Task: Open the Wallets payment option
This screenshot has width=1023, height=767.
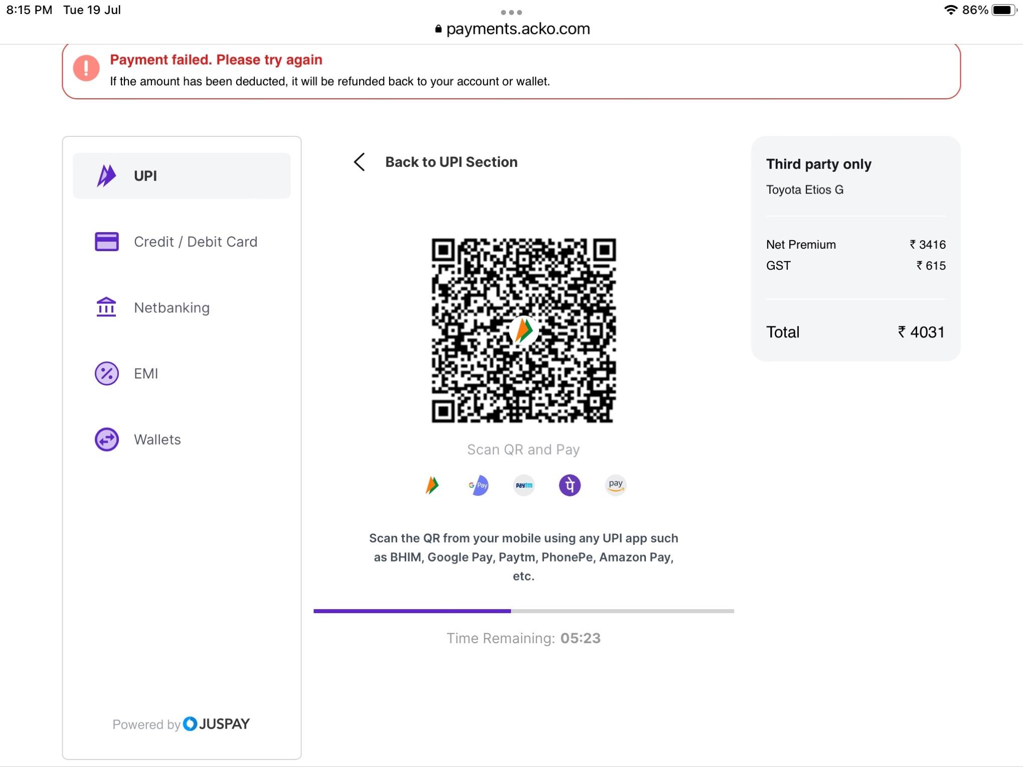Action: [x=157, y=440]
